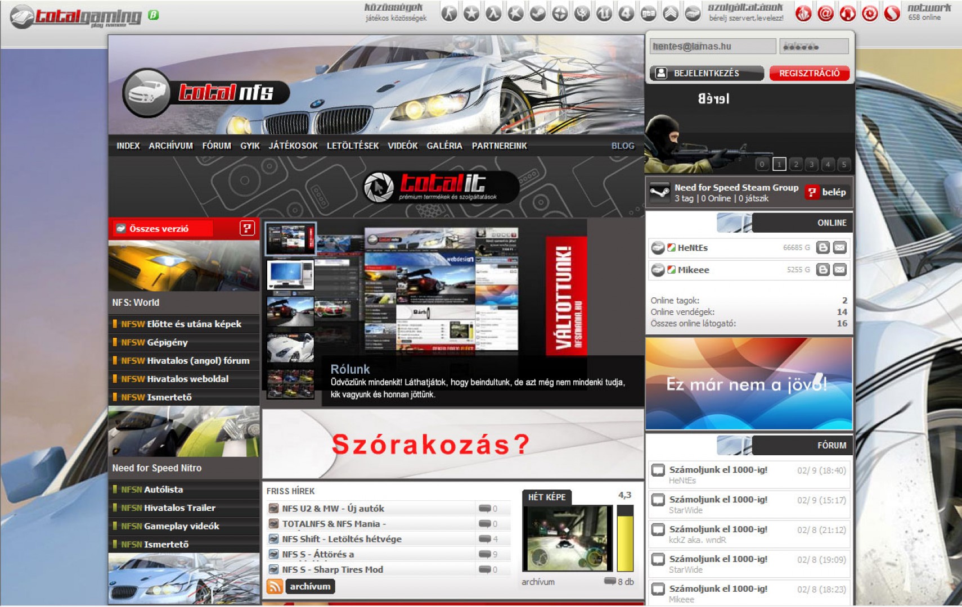Screen dimensions: 962x607
Task: Click the yellow rating bar of Hét képe
Action: (x=625, y=538)
